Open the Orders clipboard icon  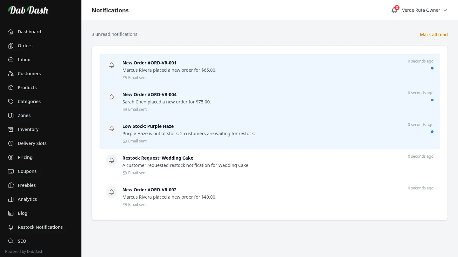coord(11,46)
